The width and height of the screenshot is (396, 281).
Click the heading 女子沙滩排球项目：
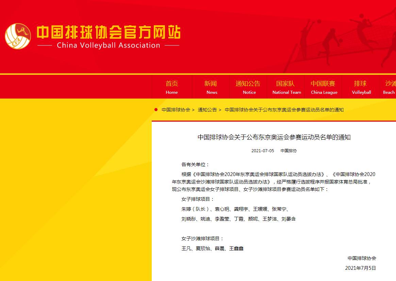coord(202,239)
